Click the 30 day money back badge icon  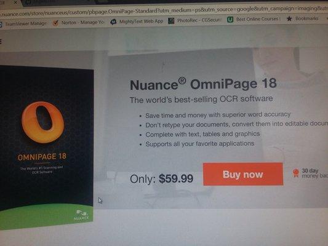click(x=296, y=173)
